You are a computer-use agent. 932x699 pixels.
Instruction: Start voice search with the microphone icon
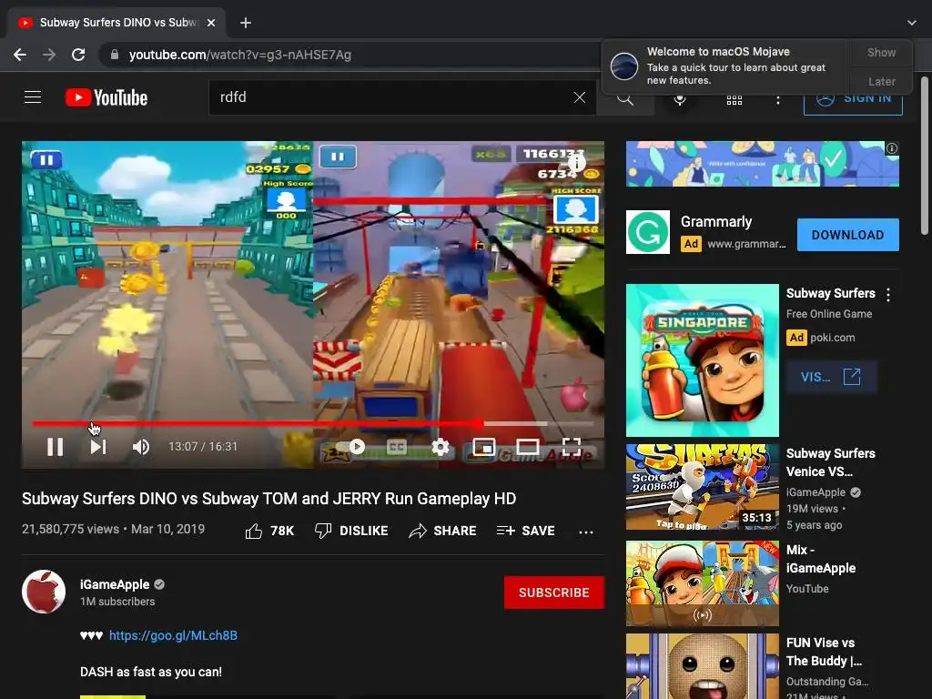679,99
